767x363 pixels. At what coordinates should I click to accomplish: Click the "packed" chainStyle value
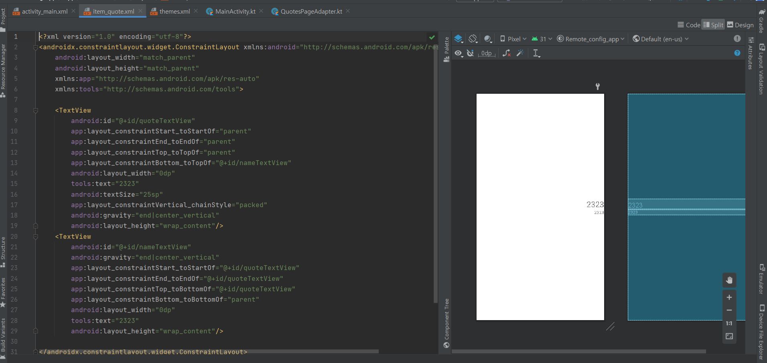(251, 205)
